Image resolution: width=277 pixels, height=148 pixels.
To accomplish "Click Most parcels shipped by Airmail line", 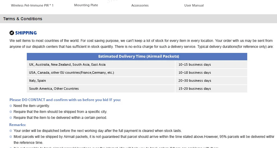I will (x=144, y=136).
